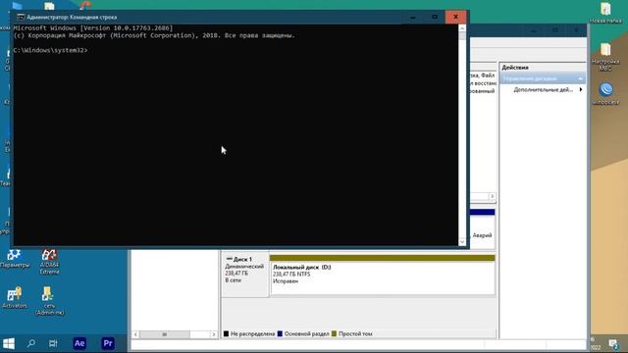Open the Windows Start menu
The width and height of the screenshot is (628, 353).
click(x=9, y=343)
